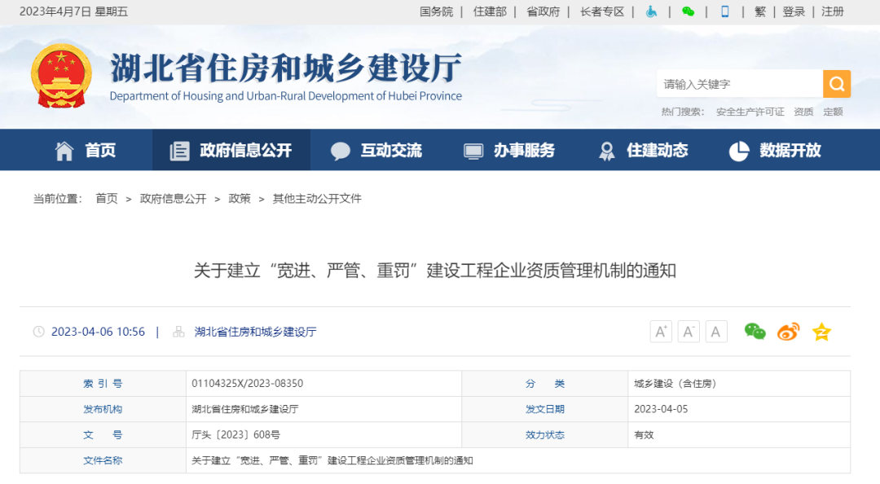
Task: Share article via green WeChat icon
Action: [x=755, y=332]
